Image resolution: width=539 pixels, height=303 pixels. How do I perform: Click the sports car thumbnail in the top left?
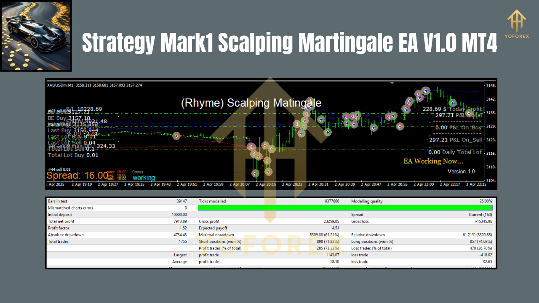pos(36,36)
